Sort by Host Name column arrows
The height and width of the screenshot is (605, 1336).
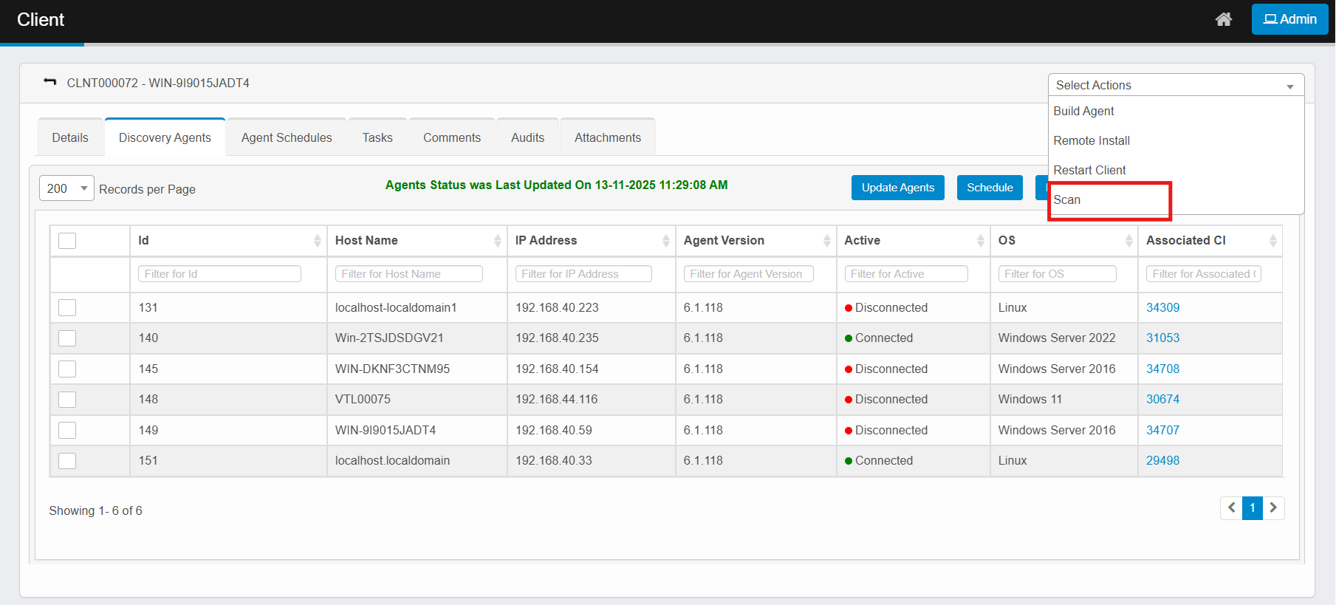pos(497,241)
